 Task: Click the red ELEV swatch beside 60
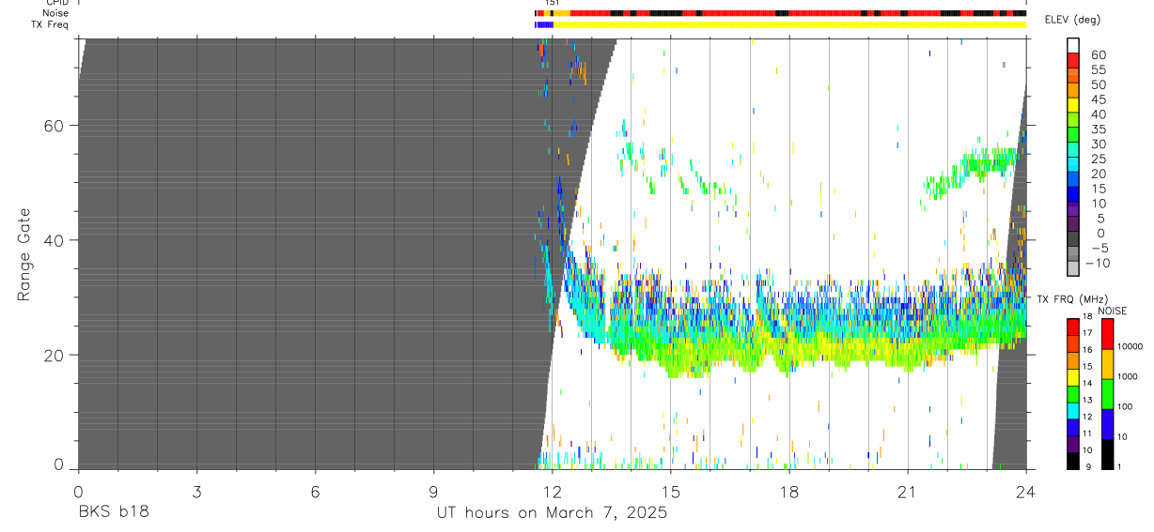[x=1073, y=61]
